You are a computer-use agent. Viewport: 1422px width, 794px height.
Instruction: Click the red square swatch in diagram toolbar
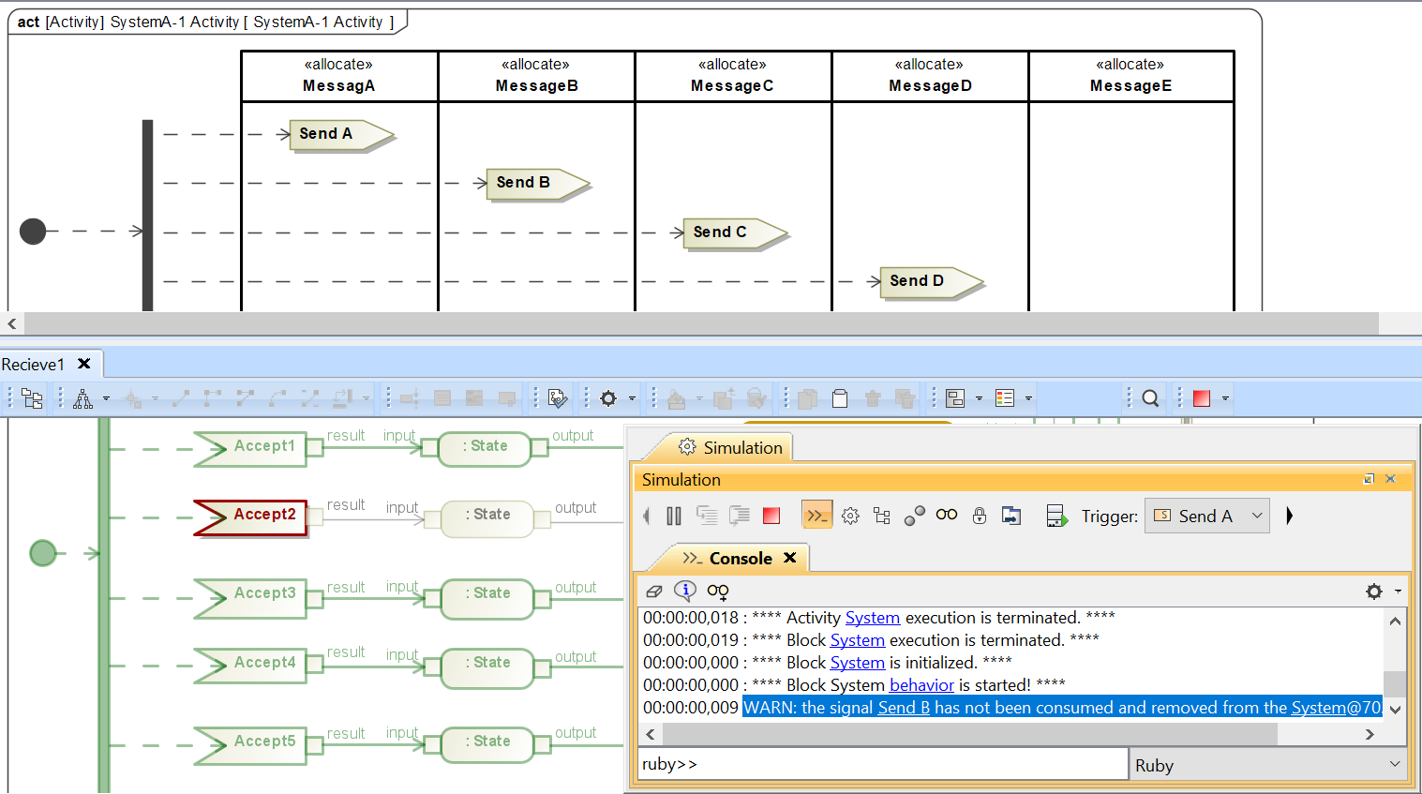click(1202, 398)
